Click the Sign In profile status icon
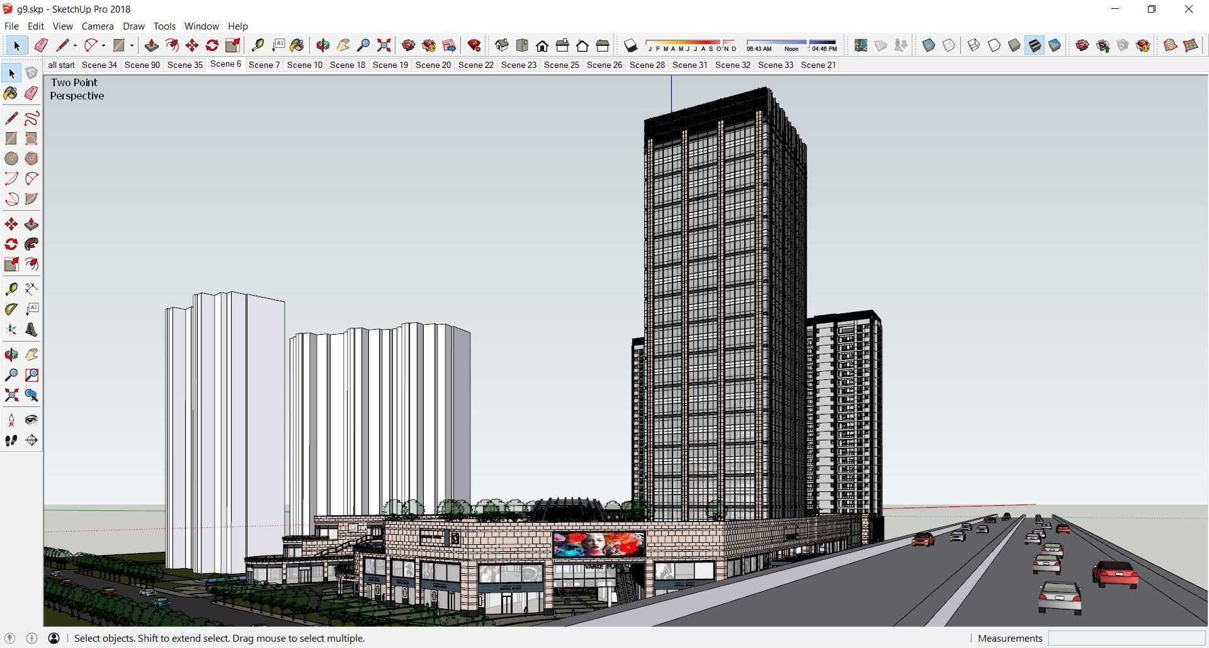 (54, 638)
